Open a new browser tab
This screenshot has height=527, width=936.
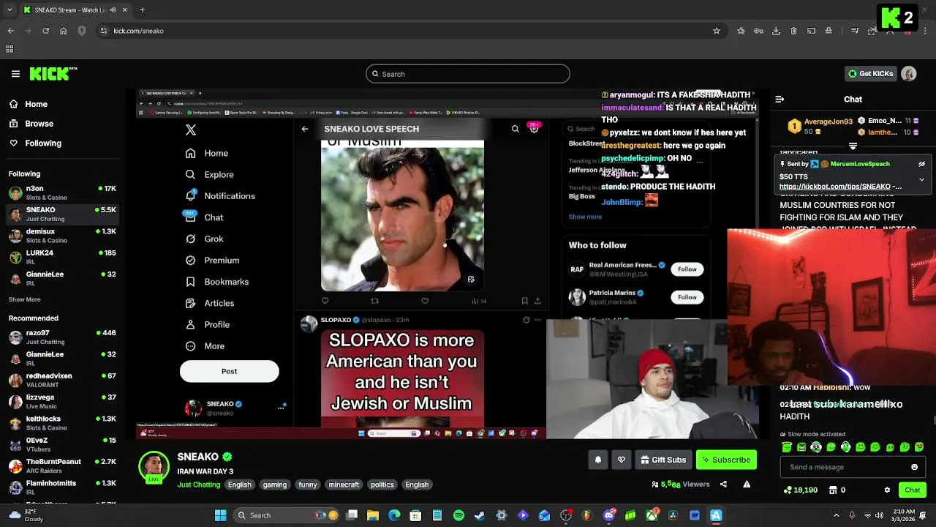click(142, 10)
